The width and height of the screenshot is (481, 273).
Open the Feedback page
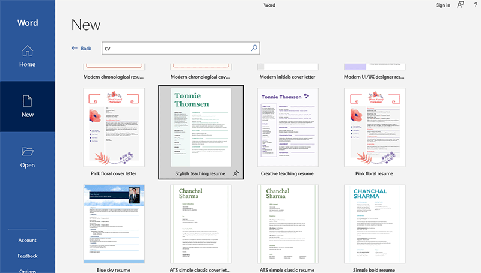pos(28,256)
